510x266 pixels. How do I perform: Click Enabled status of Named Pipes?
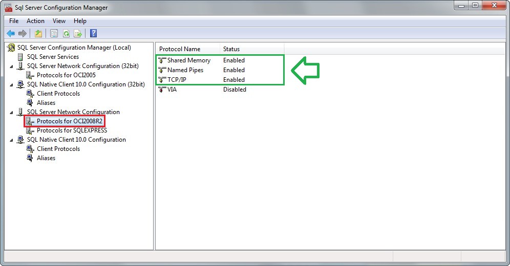point(234,70)
